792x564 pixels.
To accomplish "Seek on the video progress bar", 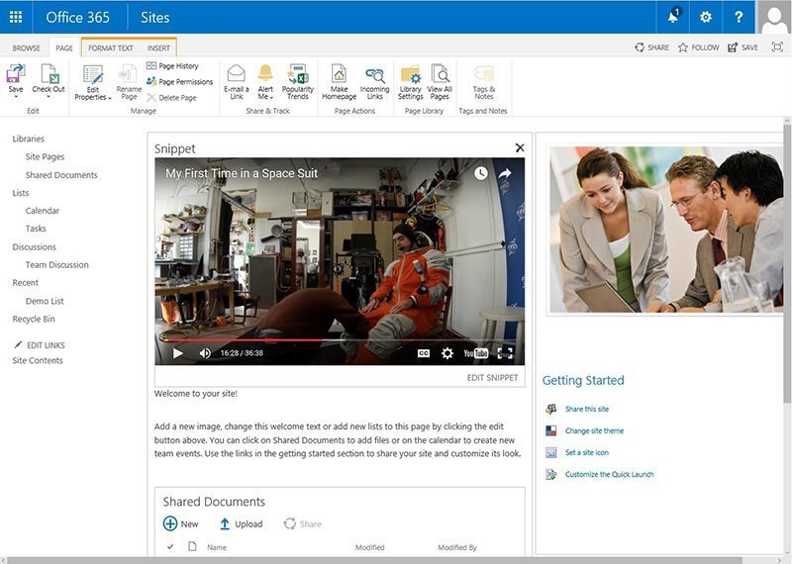I will [x=340, y=339].
